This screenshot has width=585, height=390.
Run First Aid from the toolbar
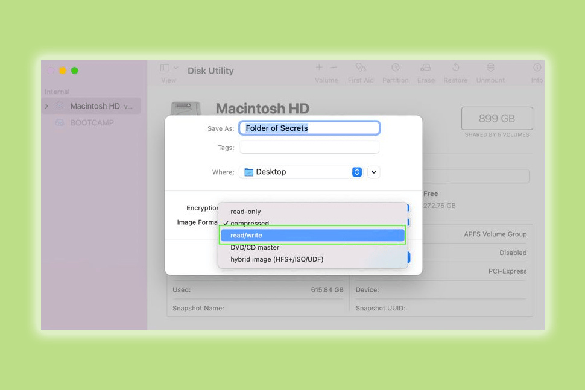pyautogui.click(x=361, y=68)
